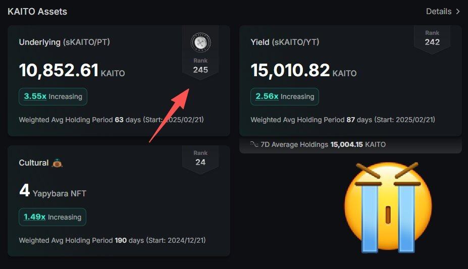
Task: Click the Yield (sKAITO/YT) card title
Action: 285,42
